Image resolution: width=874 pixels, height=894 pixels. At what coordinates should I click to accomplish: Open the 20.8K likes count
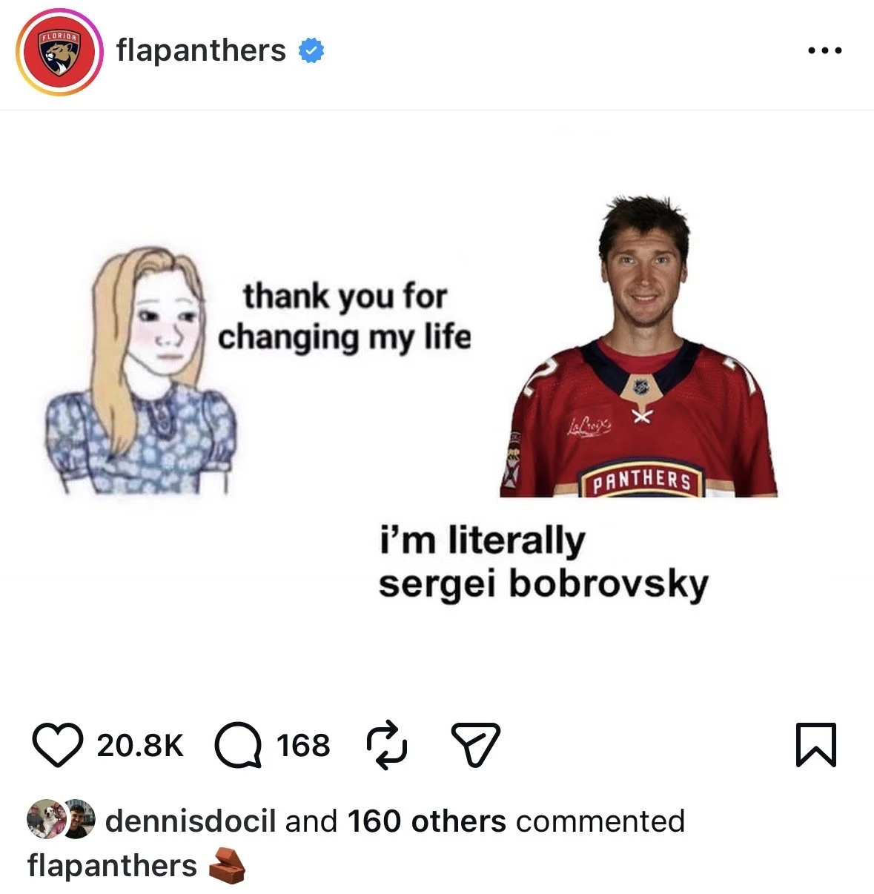[140, 745]
